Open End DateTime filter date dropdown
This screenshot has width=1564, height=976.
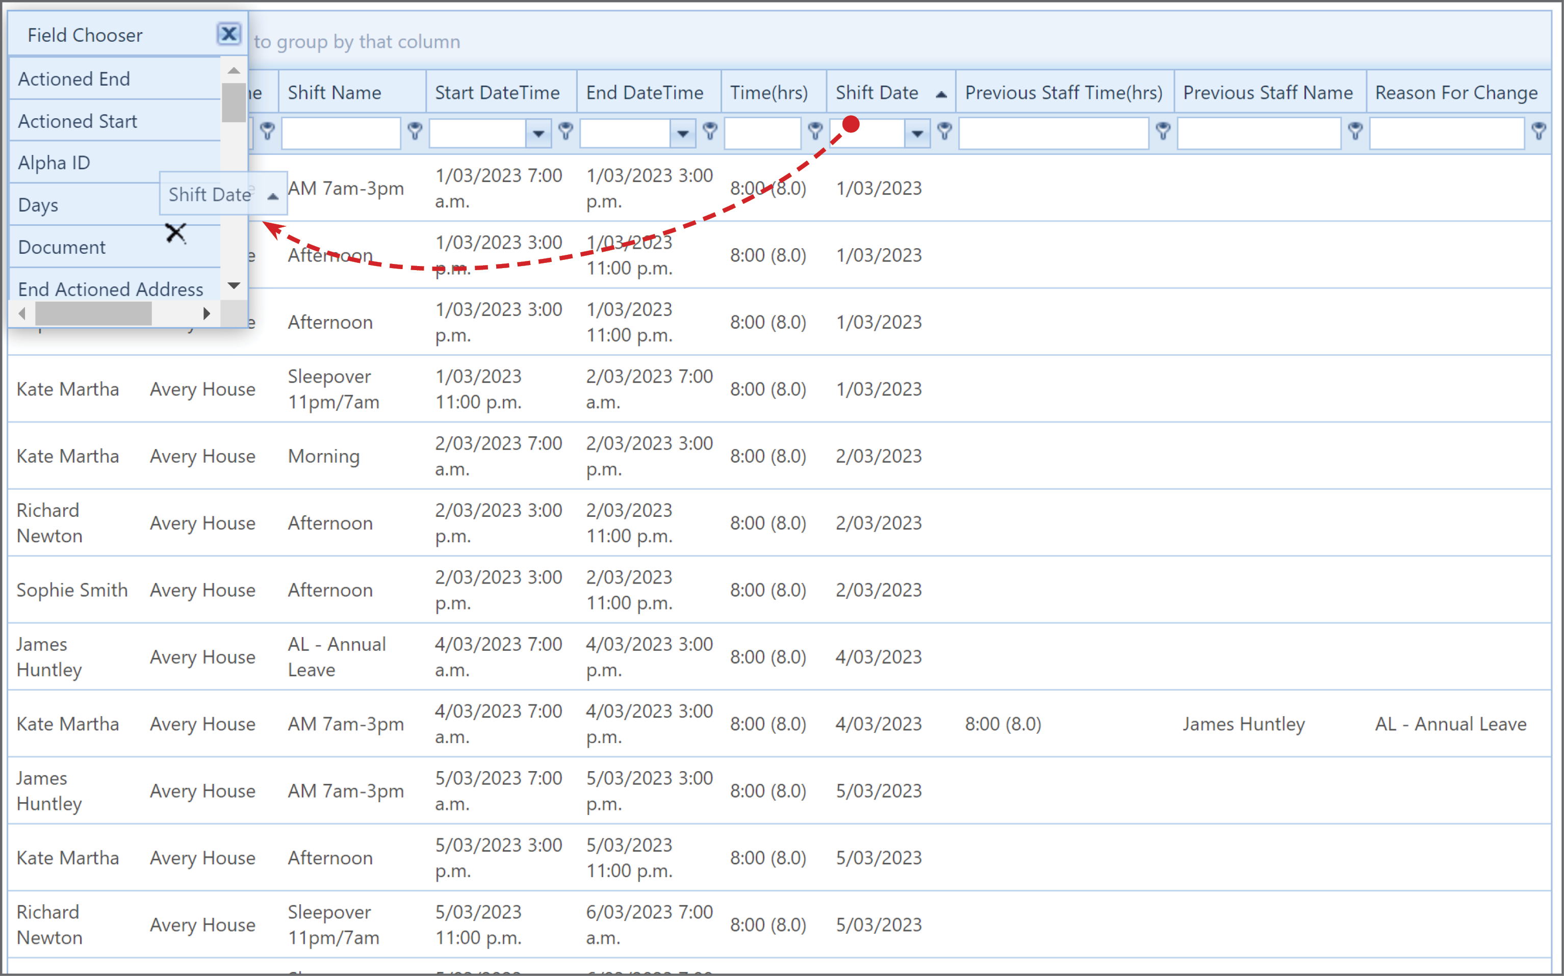click(x=682, y=134)
